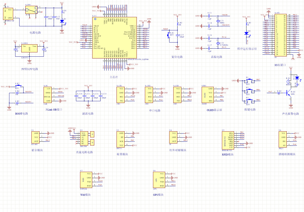The height and width of the screenshot is (212, 304).
Task: Click the S_C1 12pF capacitor near OSCIN
Action: [209, 16]
